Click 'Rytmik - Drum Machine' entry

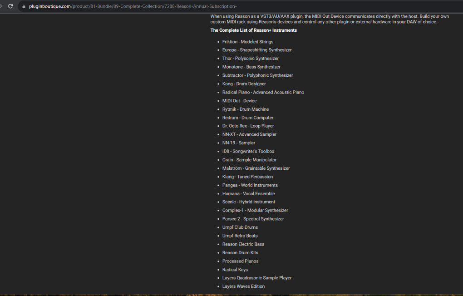point(246,109)
